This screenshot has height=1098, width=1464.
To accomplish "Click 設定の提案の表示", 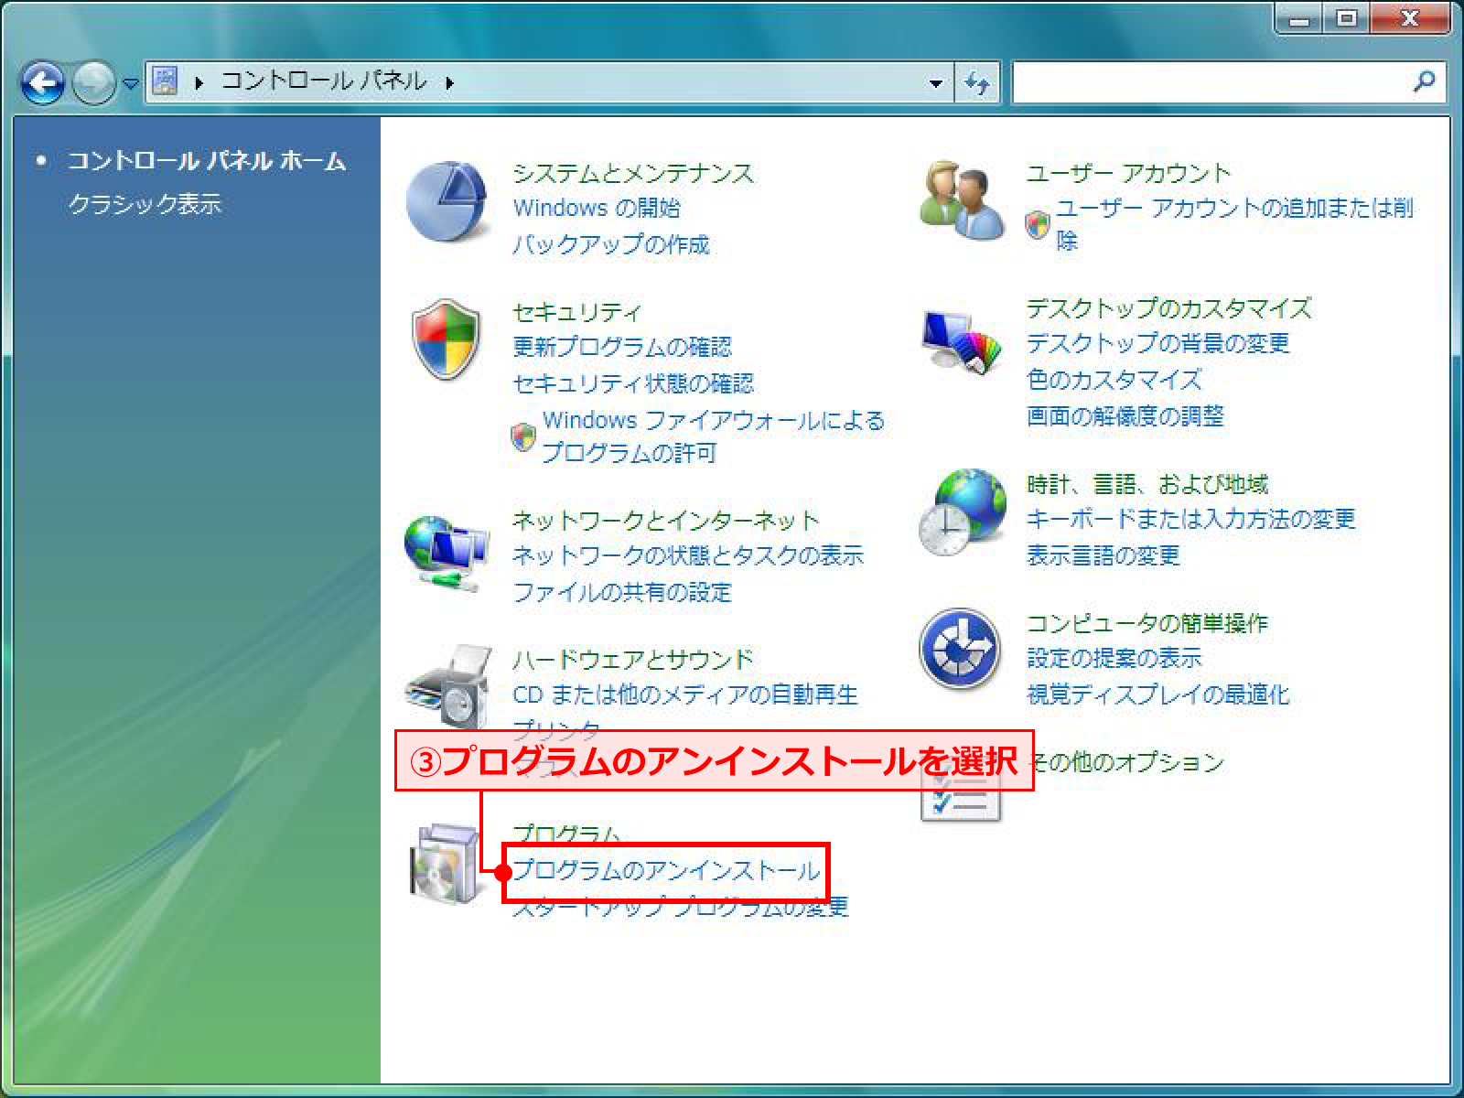I will (1114, 658).
